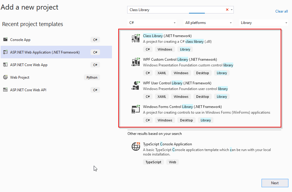Click the C# tag beside ASP.NET Core Web API
Image resolution: width=292 pixels, height=192 pixels.
point(95,90)
